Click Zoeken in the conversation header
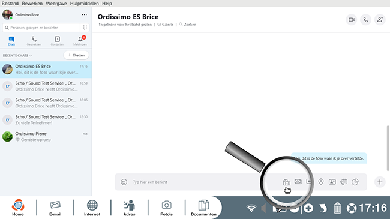Viewport: 390px width, 219px height. coord(188,25)
